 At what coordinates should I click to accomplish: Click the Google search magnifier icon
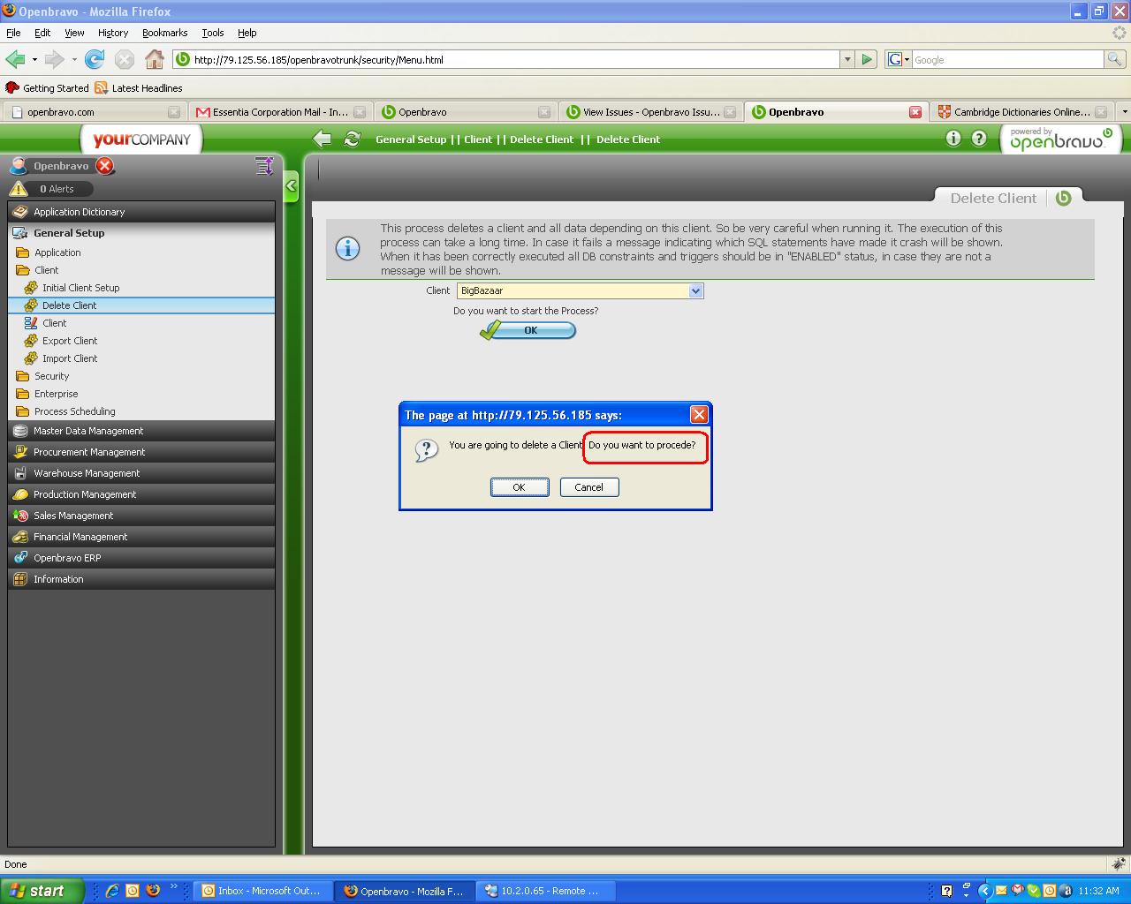coord(1115,59)
